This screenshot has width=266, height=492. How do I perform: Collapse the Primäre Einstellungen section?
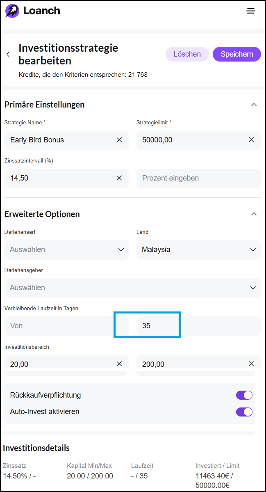254,105
